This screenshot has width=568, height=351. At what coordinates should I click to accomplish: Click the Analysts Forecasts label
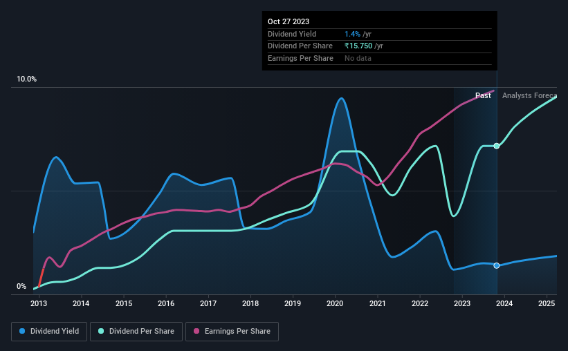[529, 95]
